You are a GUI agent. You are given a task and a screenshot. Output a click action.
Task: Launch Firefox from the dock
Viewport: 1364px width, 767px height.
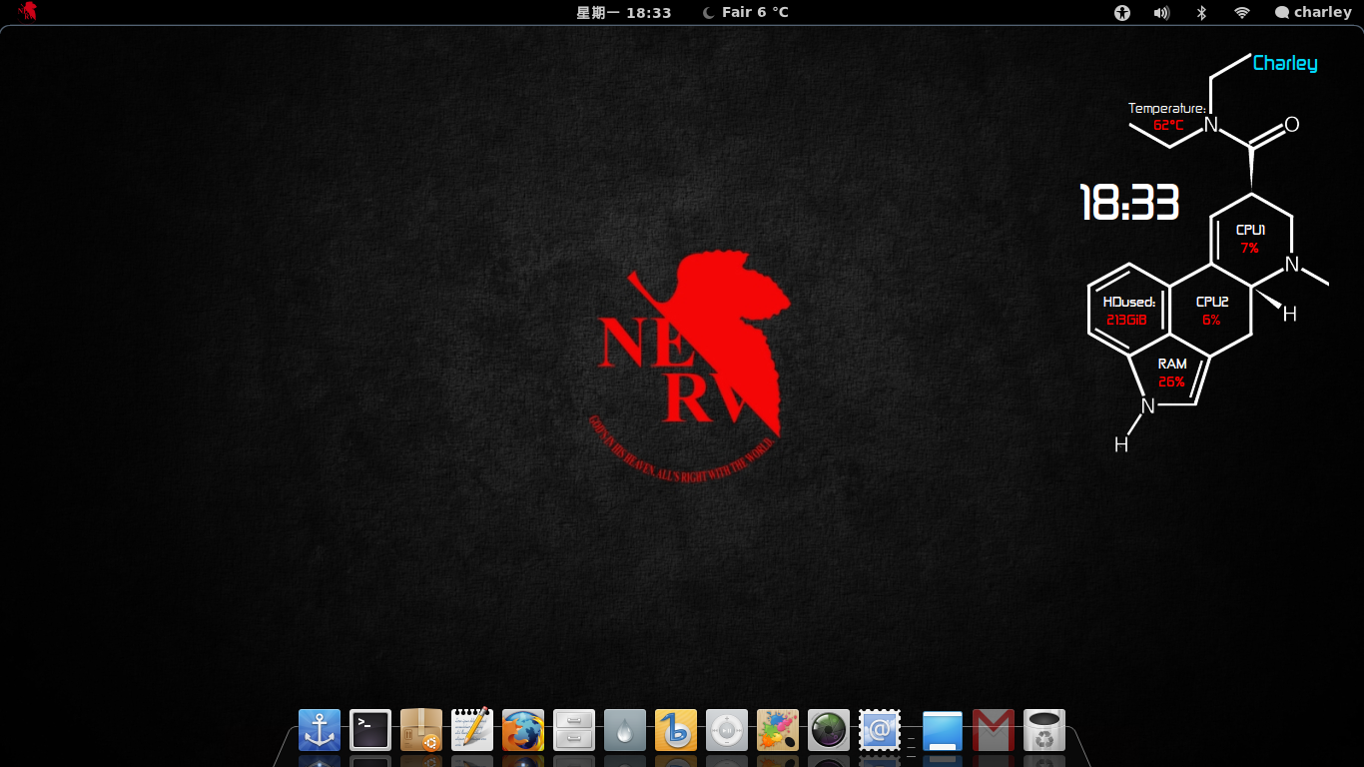(523, 730)
